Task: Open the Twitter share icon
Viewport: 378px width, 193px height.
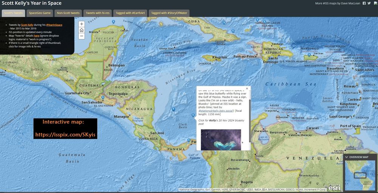Action: pos(369,3)
